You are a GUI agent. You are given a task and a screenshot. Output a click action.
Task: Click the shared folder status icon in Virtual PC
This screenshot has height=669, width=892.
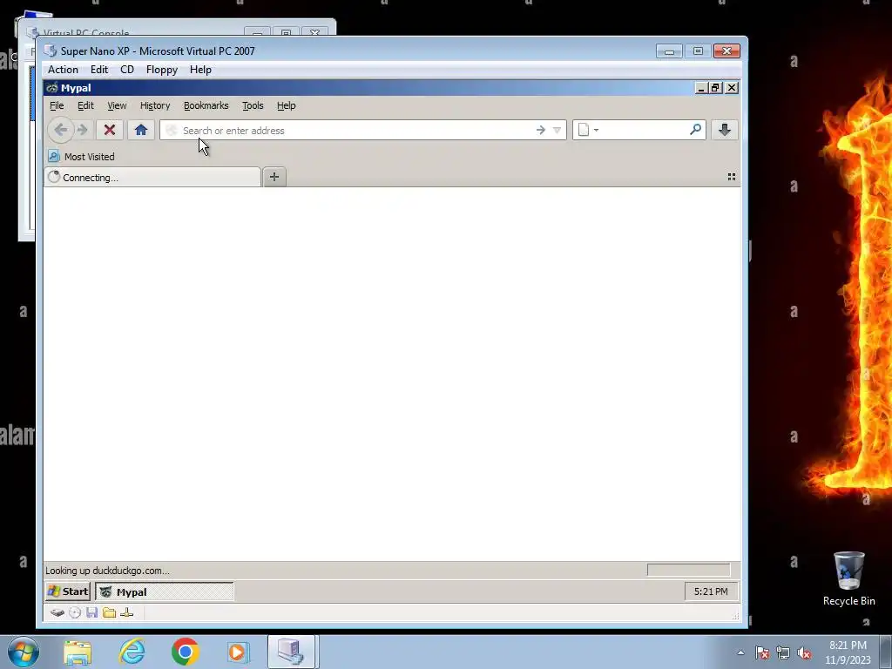point(109,612)
